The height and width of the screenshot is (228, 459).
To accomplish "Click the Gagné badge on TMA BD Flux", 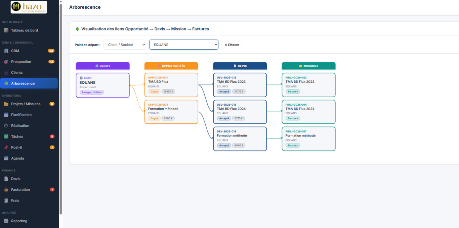I will pos(154,92).
